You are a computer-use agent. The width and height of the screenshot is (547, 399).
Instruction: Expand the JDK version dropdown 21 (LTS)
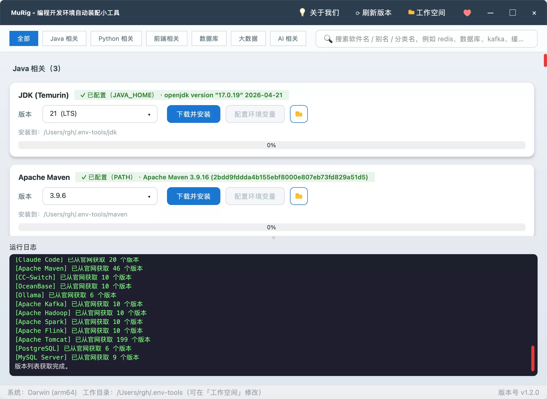tap(100, 114)
